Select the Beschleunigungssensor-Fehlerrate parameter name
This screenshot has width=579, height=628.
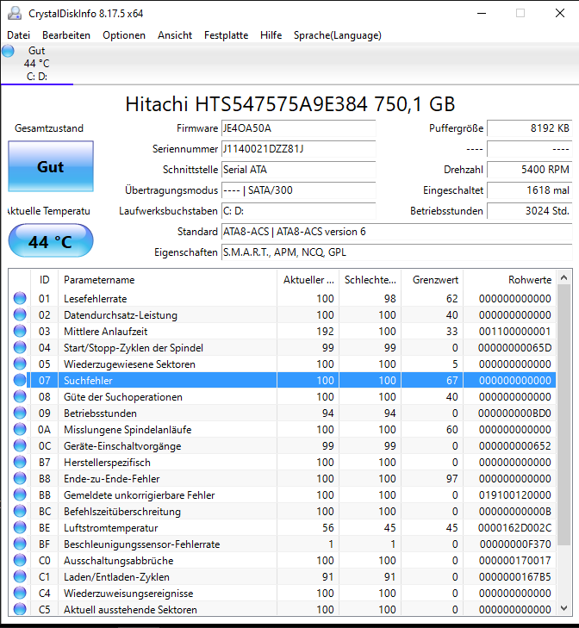coord(142,544)
